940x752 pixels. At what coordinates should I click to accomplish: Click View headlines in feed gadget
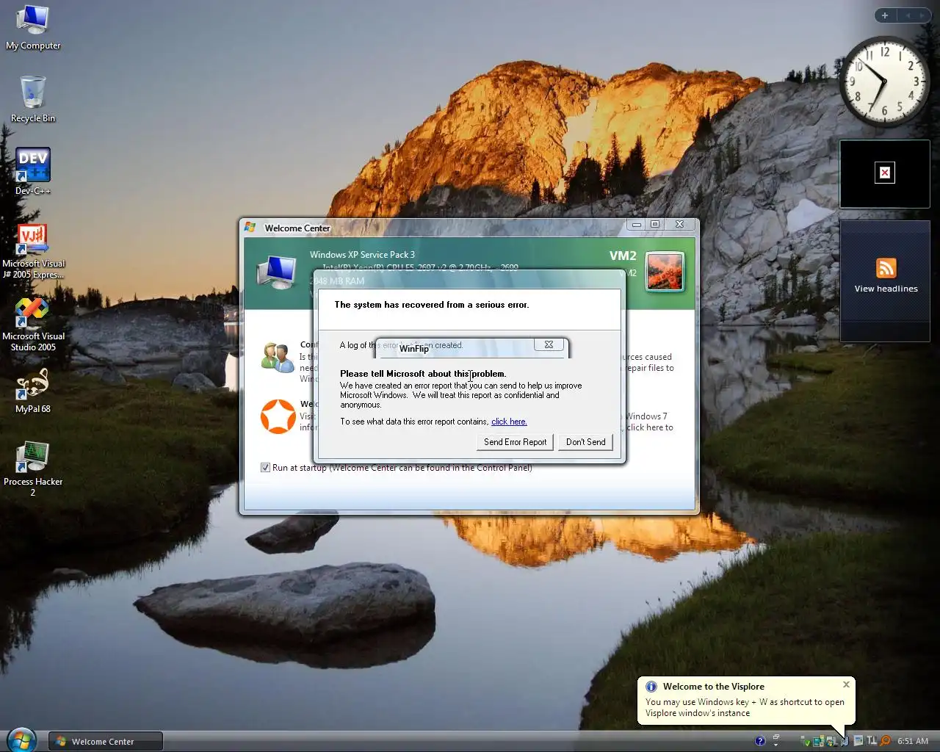pyautogui.click(x=886, y=289)
